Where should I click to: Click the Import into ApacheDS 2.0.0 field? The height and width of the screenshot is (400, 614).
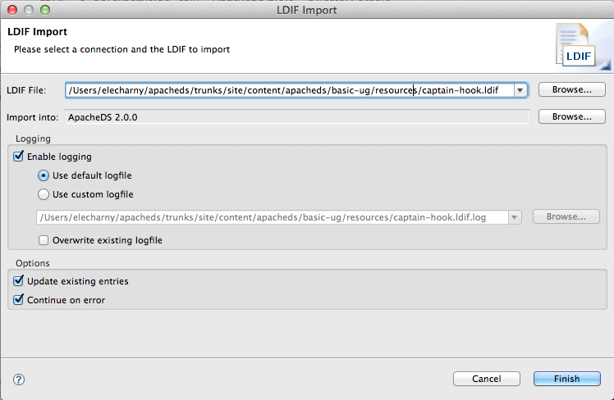point(296,117)
